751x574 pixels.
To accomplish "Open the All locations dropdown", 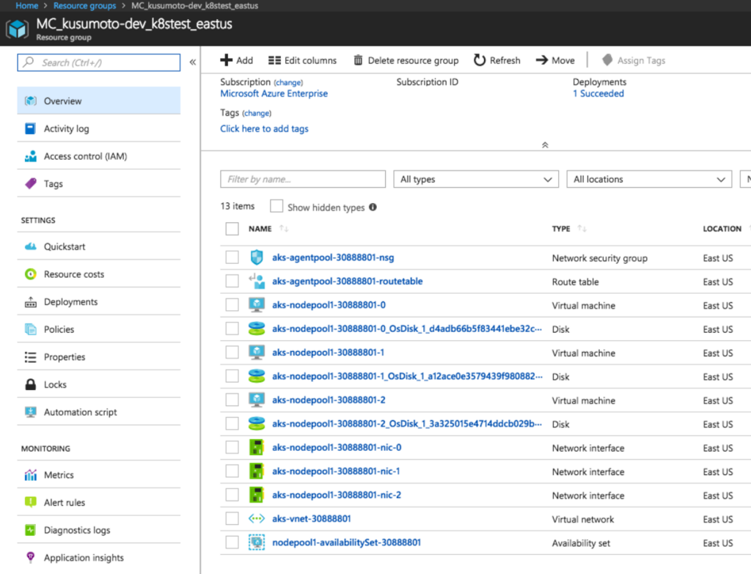I will (649, 179).
